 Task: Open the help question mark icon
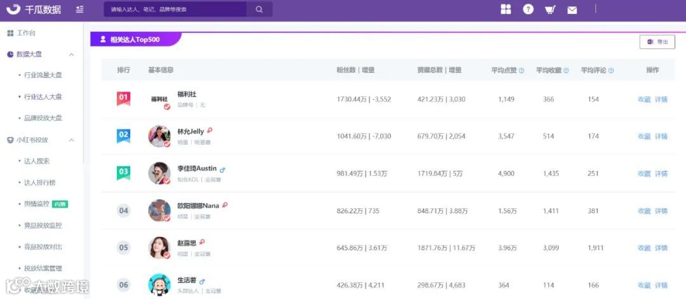click(528, 9)
